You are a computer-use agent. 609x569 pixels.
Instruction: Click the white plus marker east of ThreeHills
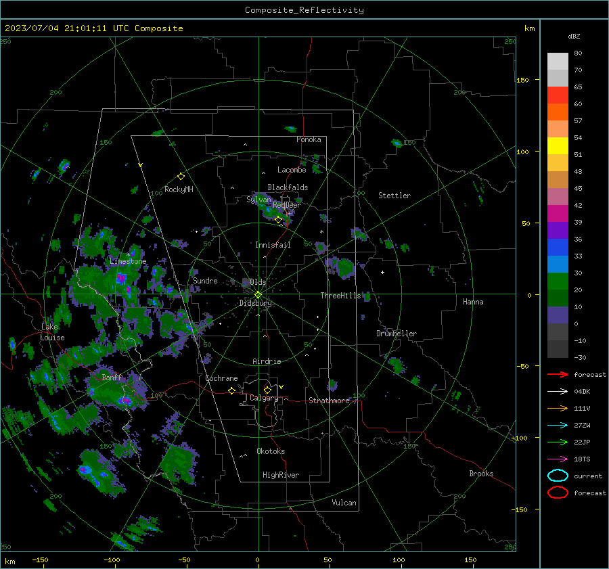tap(382, 272)
